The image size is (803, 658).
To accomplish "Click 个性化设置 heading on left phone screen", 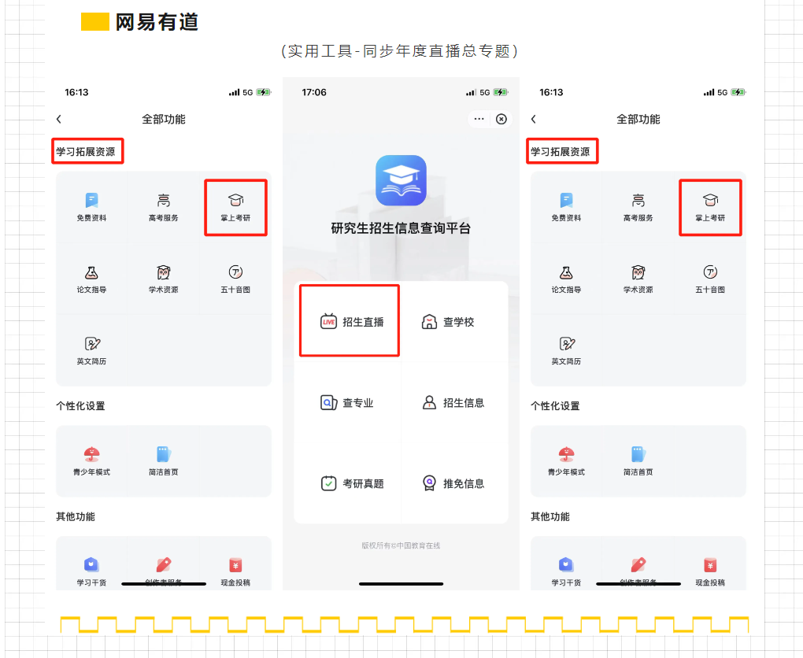I will pos(80,406).
